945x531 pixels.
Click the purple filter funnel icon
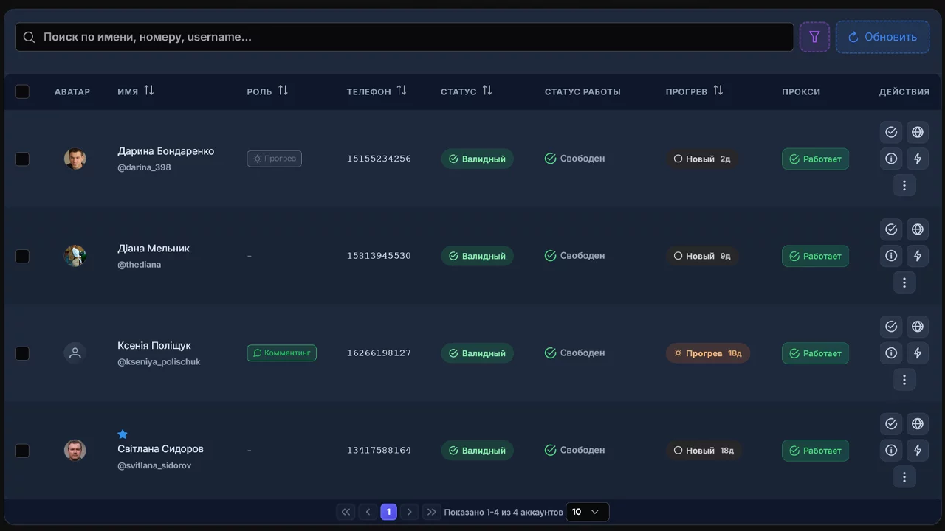point(814,37)
